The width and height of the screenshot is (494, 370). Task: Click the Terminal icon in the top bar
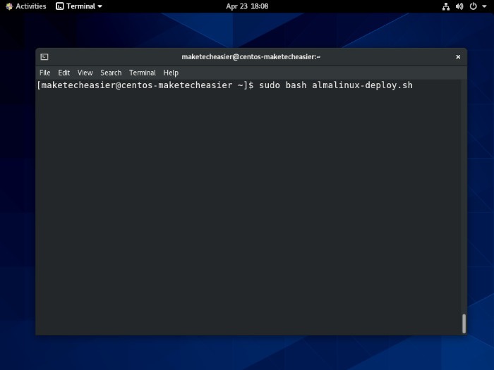tap(59, 6)
